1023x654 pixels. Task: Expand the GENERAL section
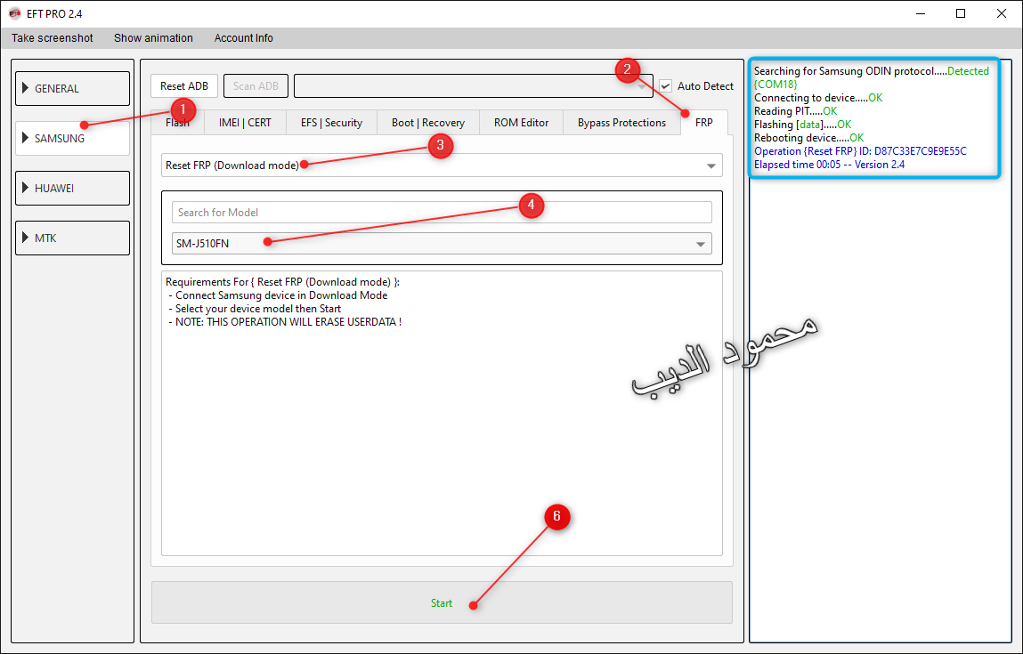click(72, 89)
